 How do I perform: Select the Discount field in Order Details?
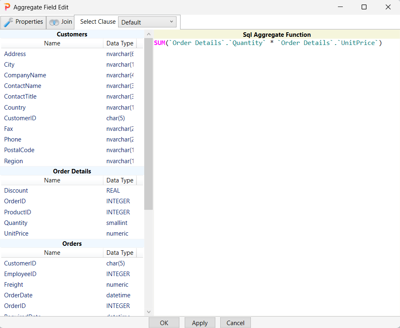point(16,191)
